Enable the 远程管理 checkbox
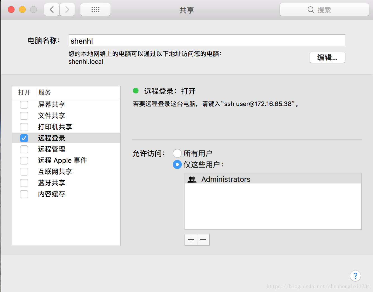The image size is (373, 292). 24,149
